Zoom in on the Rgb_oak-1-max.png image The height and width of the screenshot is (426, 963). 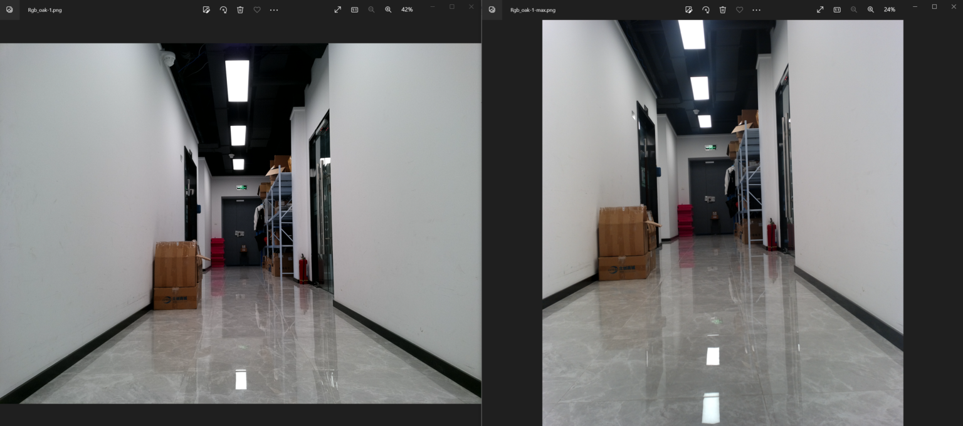[x=871, y=10]
